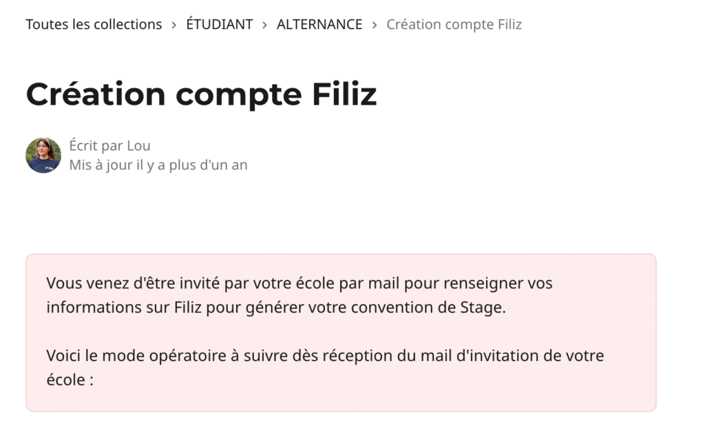Click Lou's profile avatar photo
The height and width of the screenshot is (438, 705).
(43, 155)
